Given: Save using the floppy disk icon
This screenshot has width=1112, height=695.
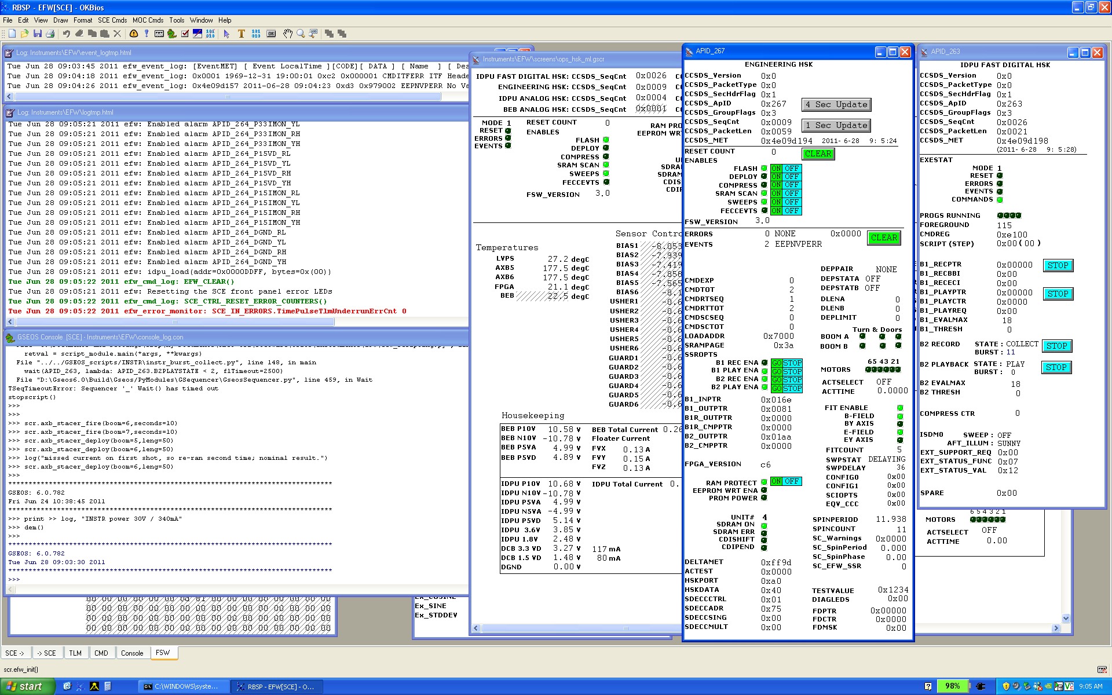Looking at the screenshot, I should click(38, 34).
